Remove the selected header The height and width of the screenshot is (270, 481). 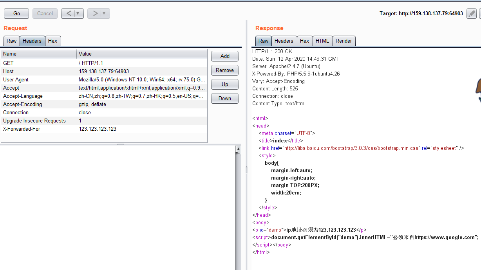pyautogui.click(x=225, y=70)
